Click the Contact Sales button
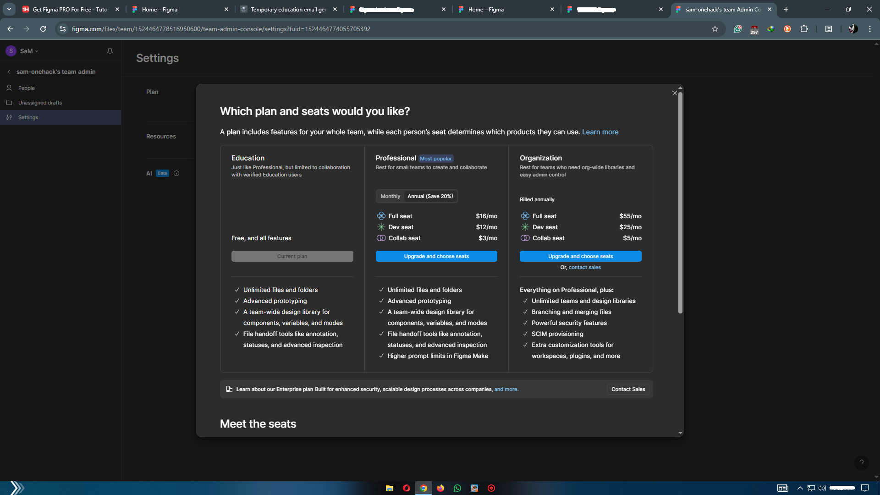Image resolution: width=880 pixels, height=495 pixels. click(628, 389)
